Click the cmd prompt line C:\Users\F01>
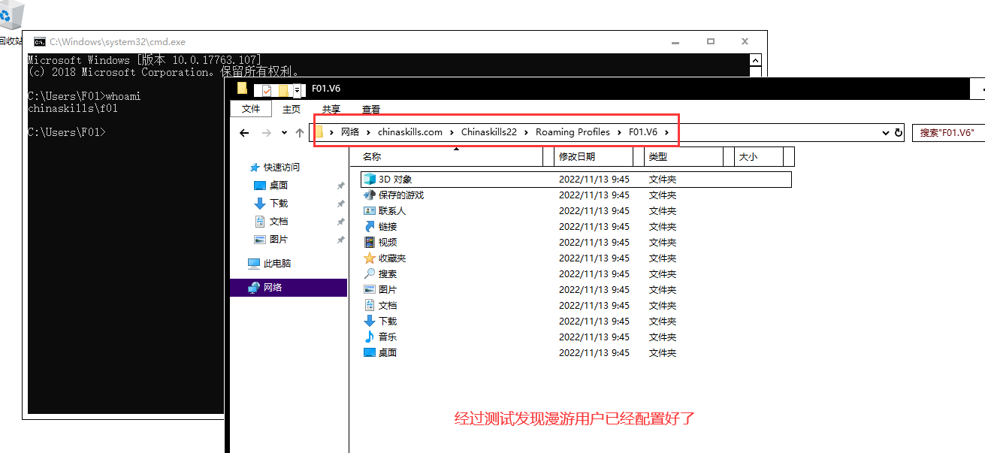 [x=67, y=132]
